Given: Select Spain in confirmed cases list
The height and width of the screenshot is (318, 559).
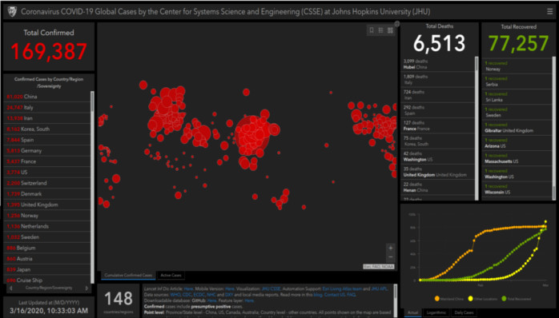Looking at the screenshot, I should click(x=47, y=140).
